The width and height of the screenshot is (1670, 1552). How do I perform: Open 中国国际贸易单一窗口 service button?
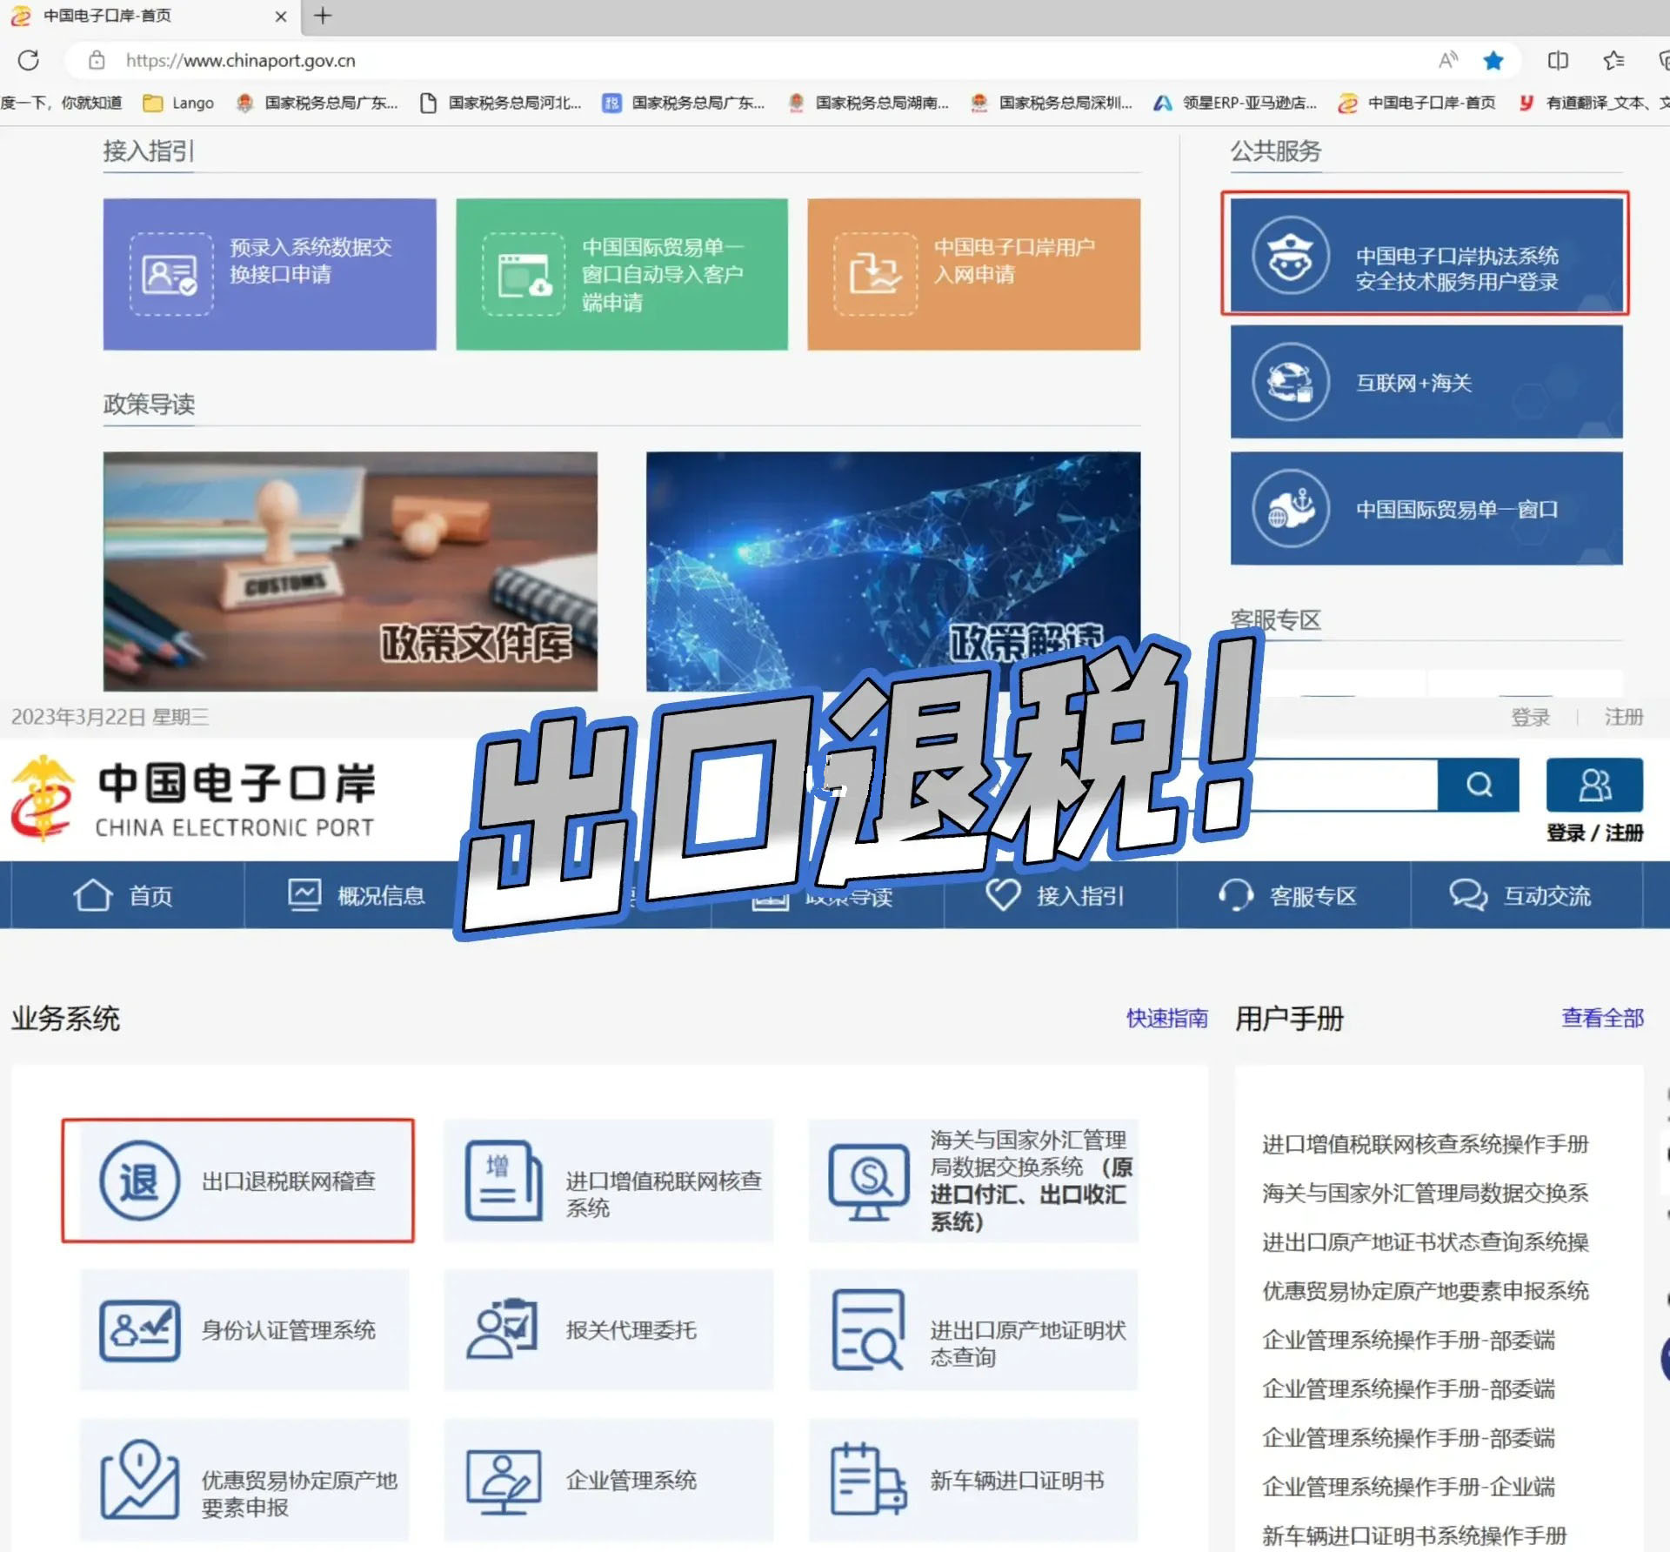(x=1426, y=508)
